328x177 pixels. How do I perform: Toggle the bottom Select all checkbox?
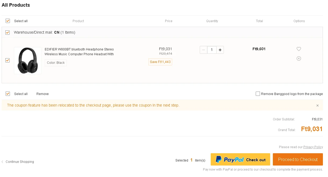[8, 94]
